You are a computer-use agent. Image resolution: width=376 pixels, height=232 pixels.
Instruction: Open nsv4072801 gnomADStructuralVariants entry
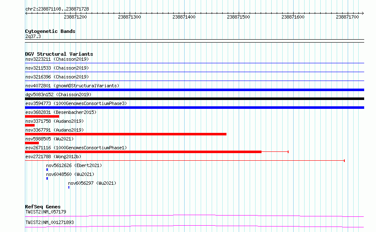72,86
